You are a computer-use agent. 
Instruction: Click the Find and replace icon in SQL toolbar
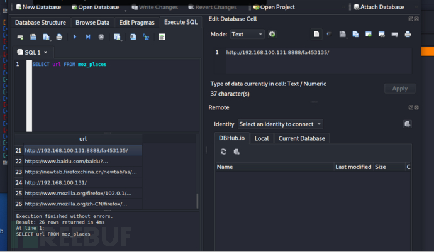(146, 37)
